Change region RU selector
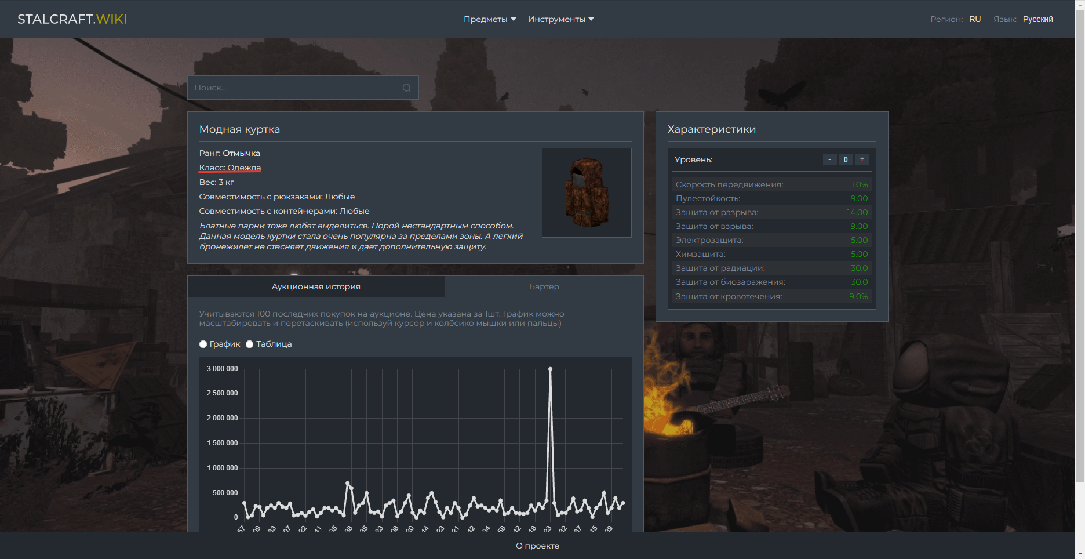1085x559 pixels. pos(975,19)
